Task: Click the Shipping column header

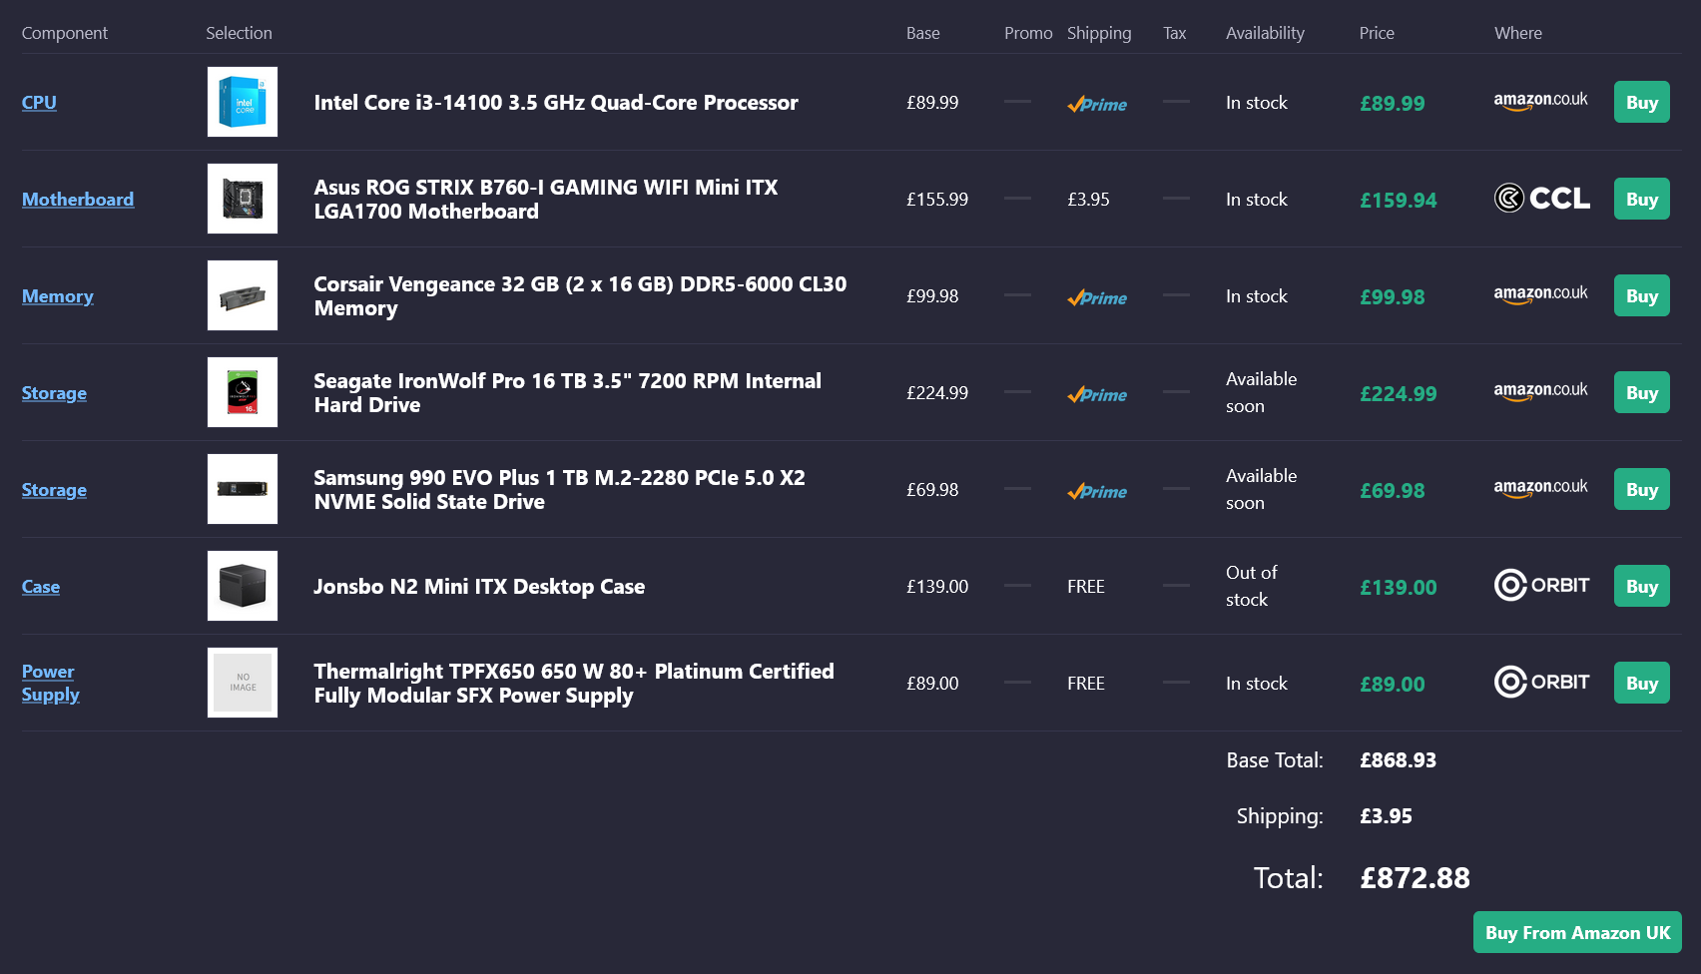Action: [x=1099, y=33]
